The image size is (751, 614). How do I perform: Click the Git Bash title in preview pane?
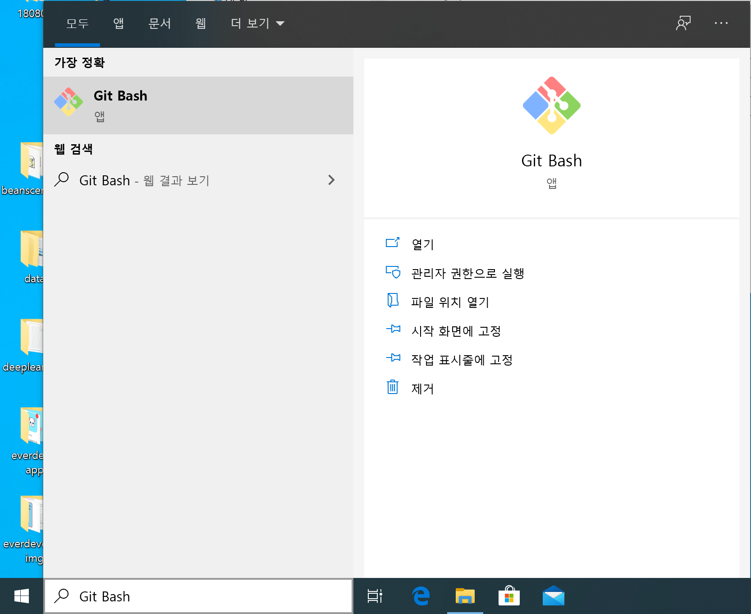click(x=551, y=160)
